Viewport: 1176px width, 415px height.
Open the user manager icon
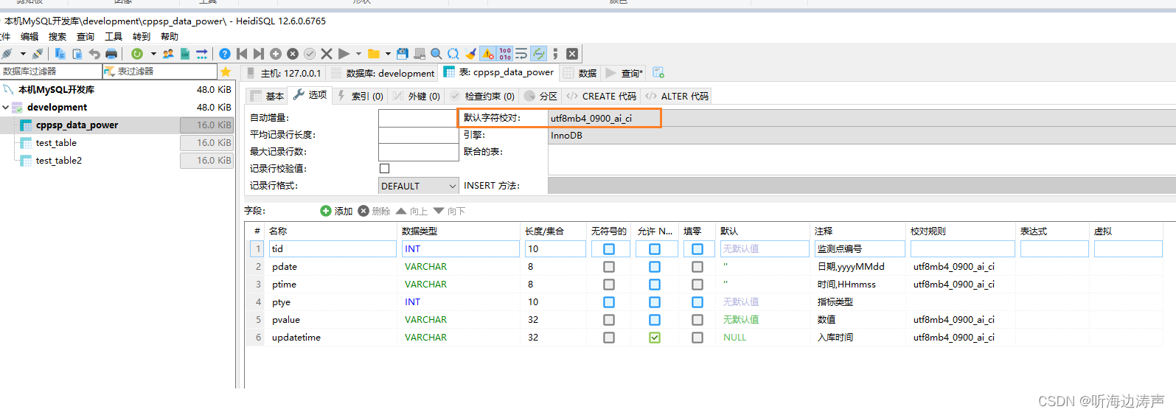tap(168, 54)
